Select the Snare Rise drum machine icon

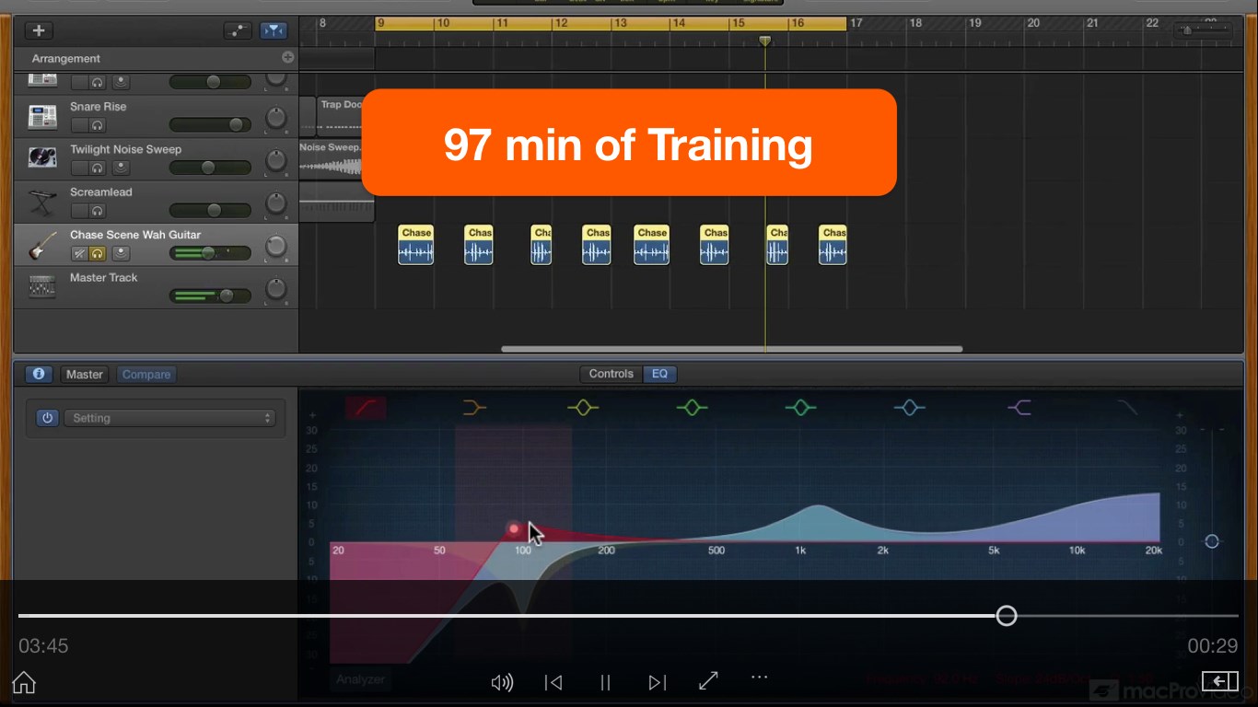click(41, 116)
